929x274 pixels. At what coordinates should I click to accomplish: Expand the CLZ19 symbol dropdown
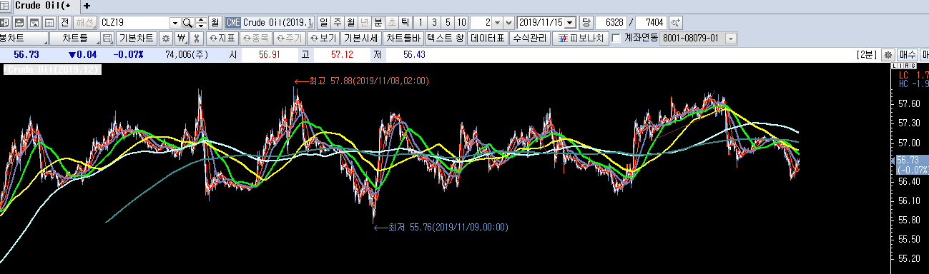click(175, 22)
